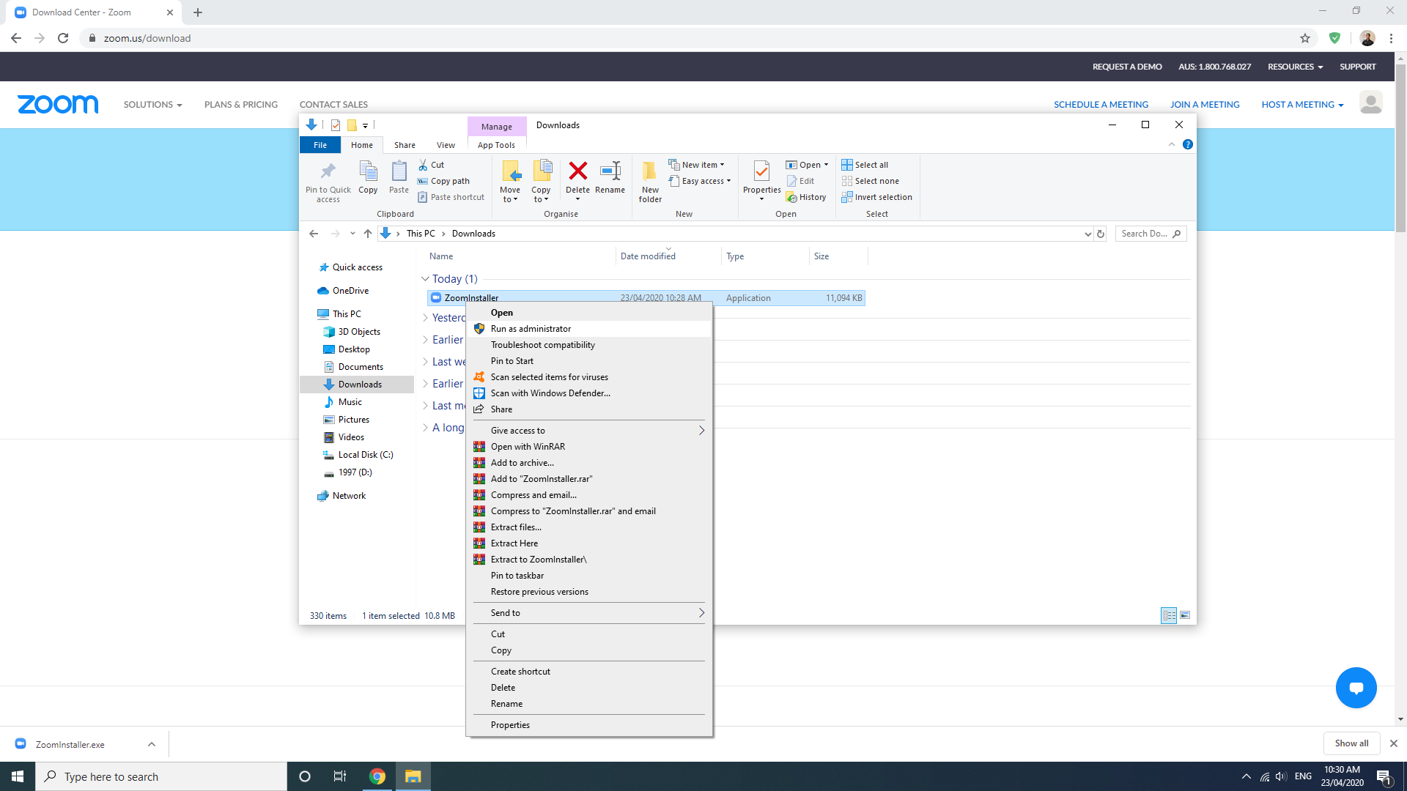Expand the Host a Meeting dropdown

1302,105
